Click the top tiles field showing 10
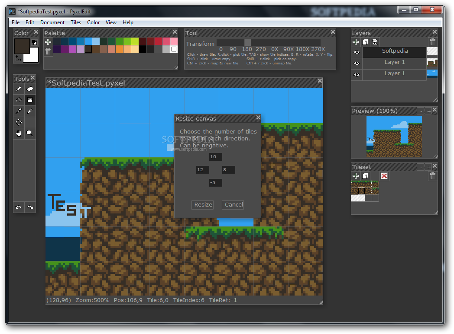 [x=215, y=157]
